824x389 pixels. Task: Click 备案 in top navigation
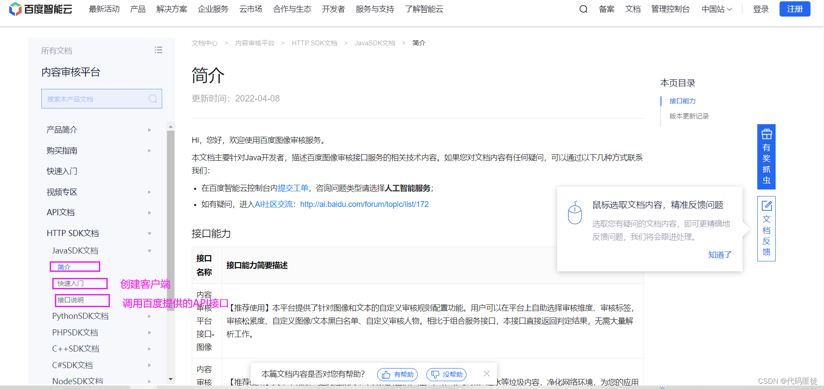point(606,9)
